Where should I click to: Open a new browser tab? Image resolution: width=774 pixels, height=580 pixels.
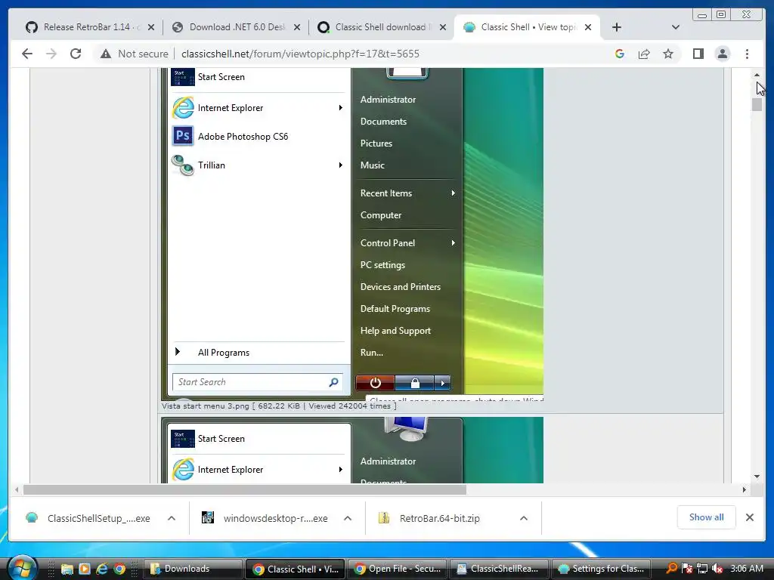(x=617, y=27)
